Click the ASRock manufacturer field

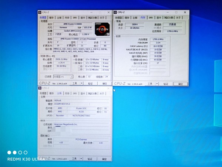pyautogui.click(x=81, y=101)
